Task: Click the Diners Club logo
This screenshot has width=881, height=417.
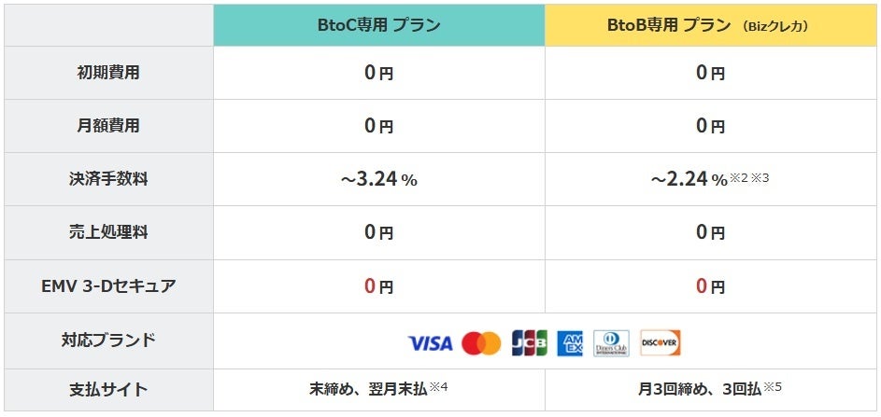Action: coord(611,343)
